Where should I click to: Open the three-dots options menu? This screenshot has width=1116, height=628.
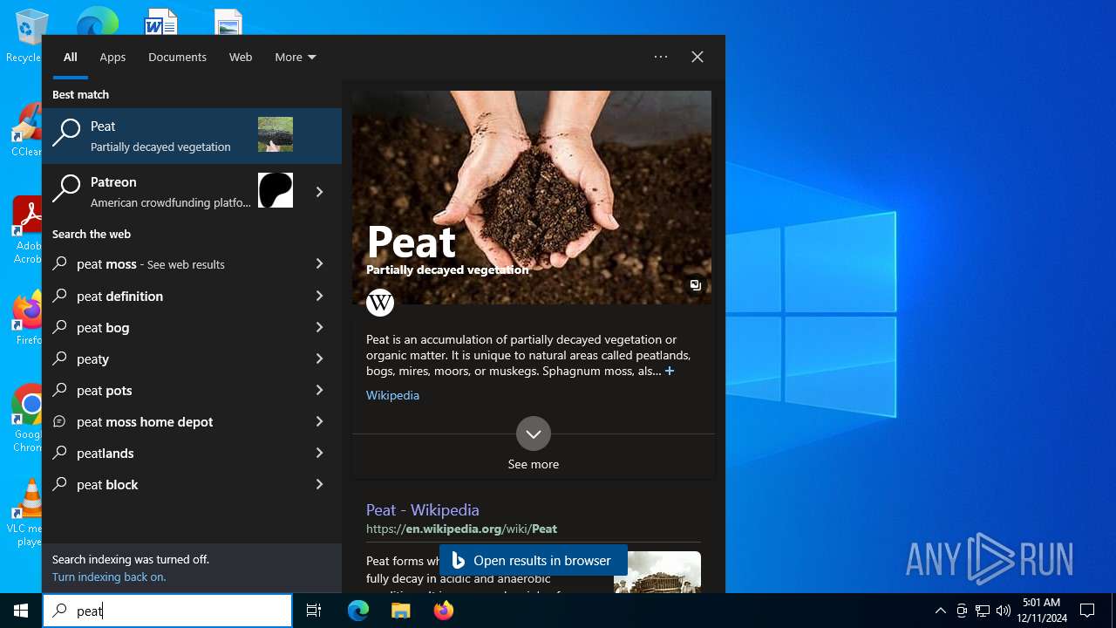click(x=661, y=57)
